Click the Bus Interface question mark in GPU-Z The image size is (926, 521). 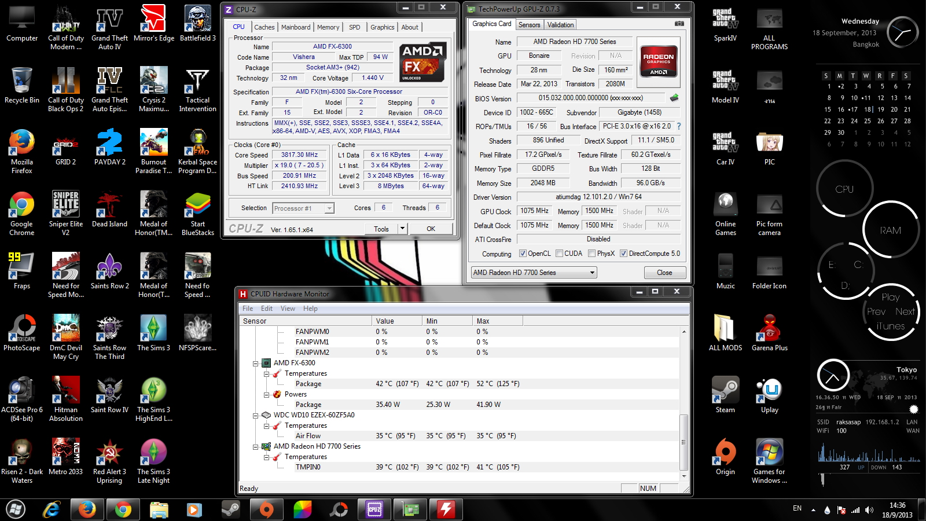(679, 126)
